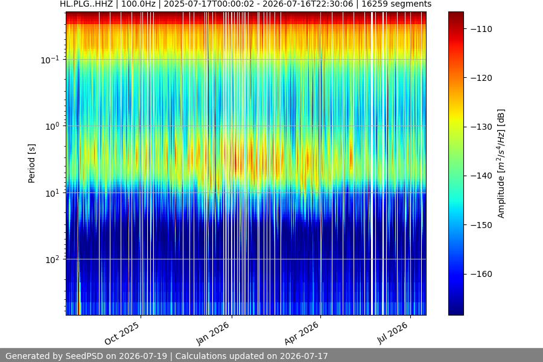Click the −130 colorbar tick label
543x362 pixels.
(481, 127)
